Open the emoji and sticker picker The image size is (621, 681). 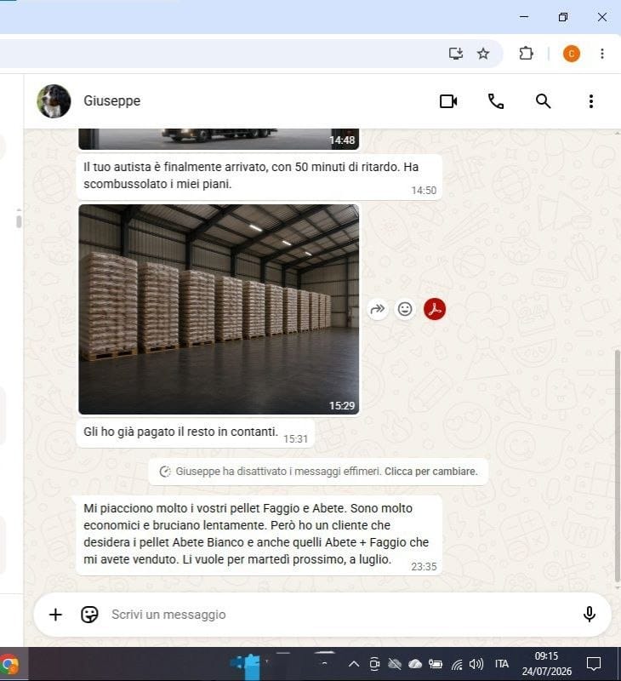click(x=89, y=615)
